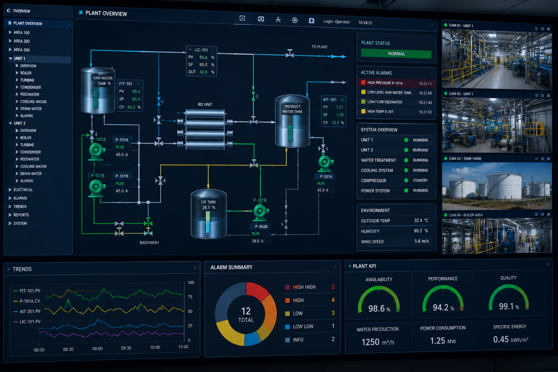The height and width of the screenshot is (372, 558).
Task: Open FEEDWATER under UNIT 1
Action: (29, 94)
